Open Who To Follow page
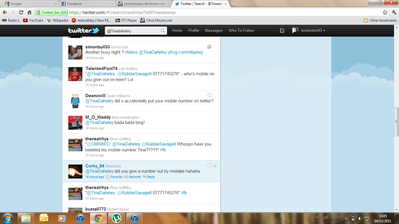This screenshot has width=399, height=224. (241, 31)
